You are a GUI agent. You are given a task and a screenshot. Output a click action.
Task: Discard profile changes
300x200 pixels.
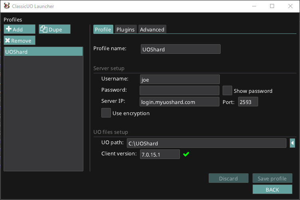pyautogui.click(x=229, y=178)
